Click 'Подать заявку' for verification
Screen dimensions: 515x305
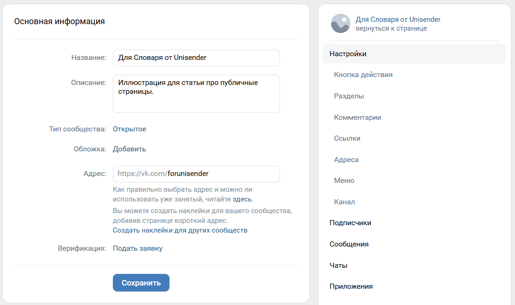[x=137, y=248]
